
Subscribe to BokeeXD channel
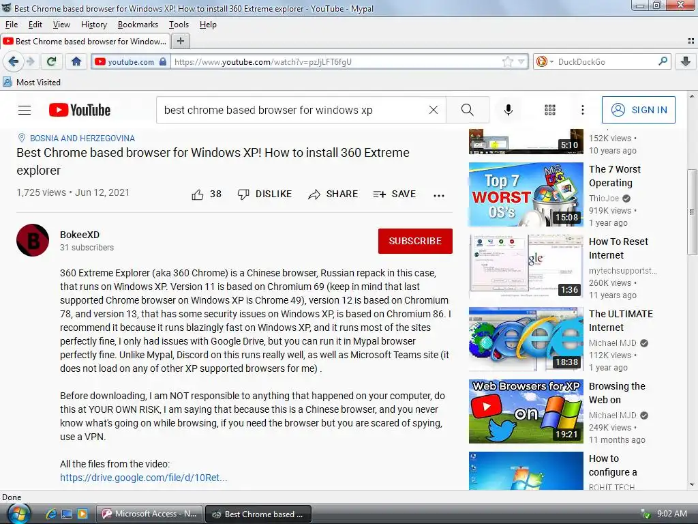415,241
